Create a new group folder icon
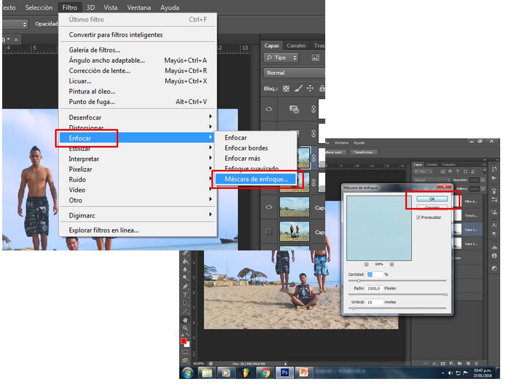 tap(460, 364)
